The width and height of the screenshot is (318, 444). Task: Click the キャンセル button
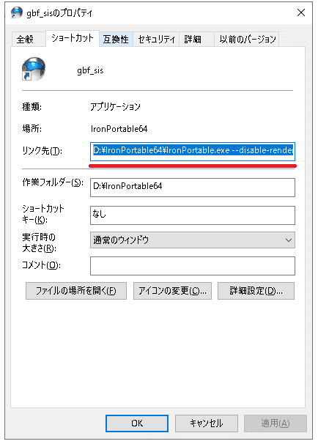coord(207,423)
